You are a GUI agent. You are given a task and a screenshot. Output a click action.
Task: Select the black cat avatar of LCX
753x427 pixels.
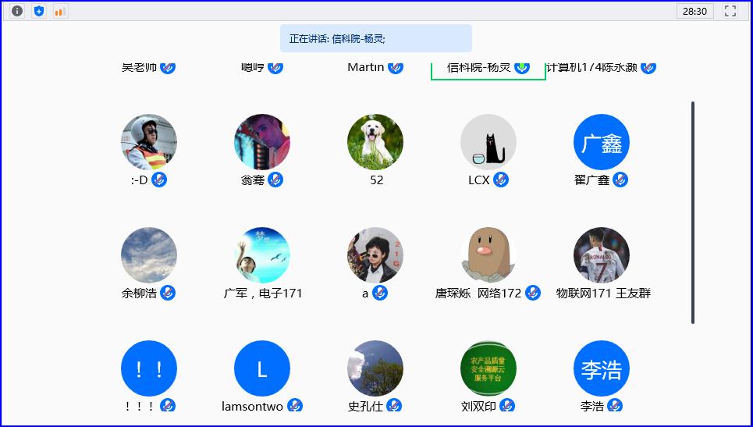point(488,143)
